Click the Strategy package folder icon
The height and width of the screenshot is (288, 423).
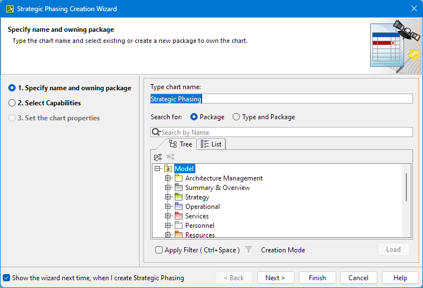[x=179, y=197]
